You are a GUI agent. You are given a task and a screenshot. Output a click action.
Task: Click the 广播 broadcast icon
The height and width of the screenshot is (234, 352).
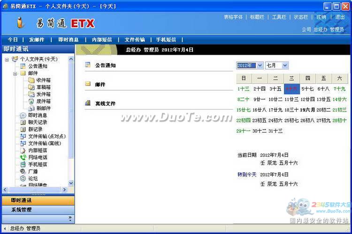(x=23, y=172)
